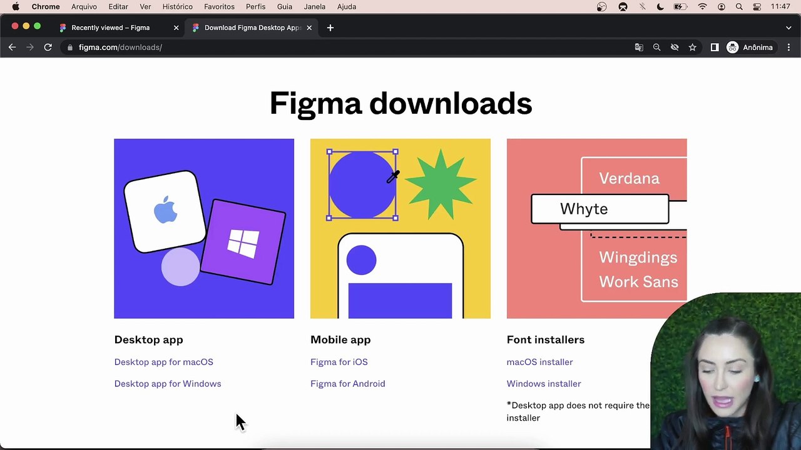This screenshot has width=801, height=450.
Task: Bookmark this page with the star icon
Action: (x=692, y=47)
